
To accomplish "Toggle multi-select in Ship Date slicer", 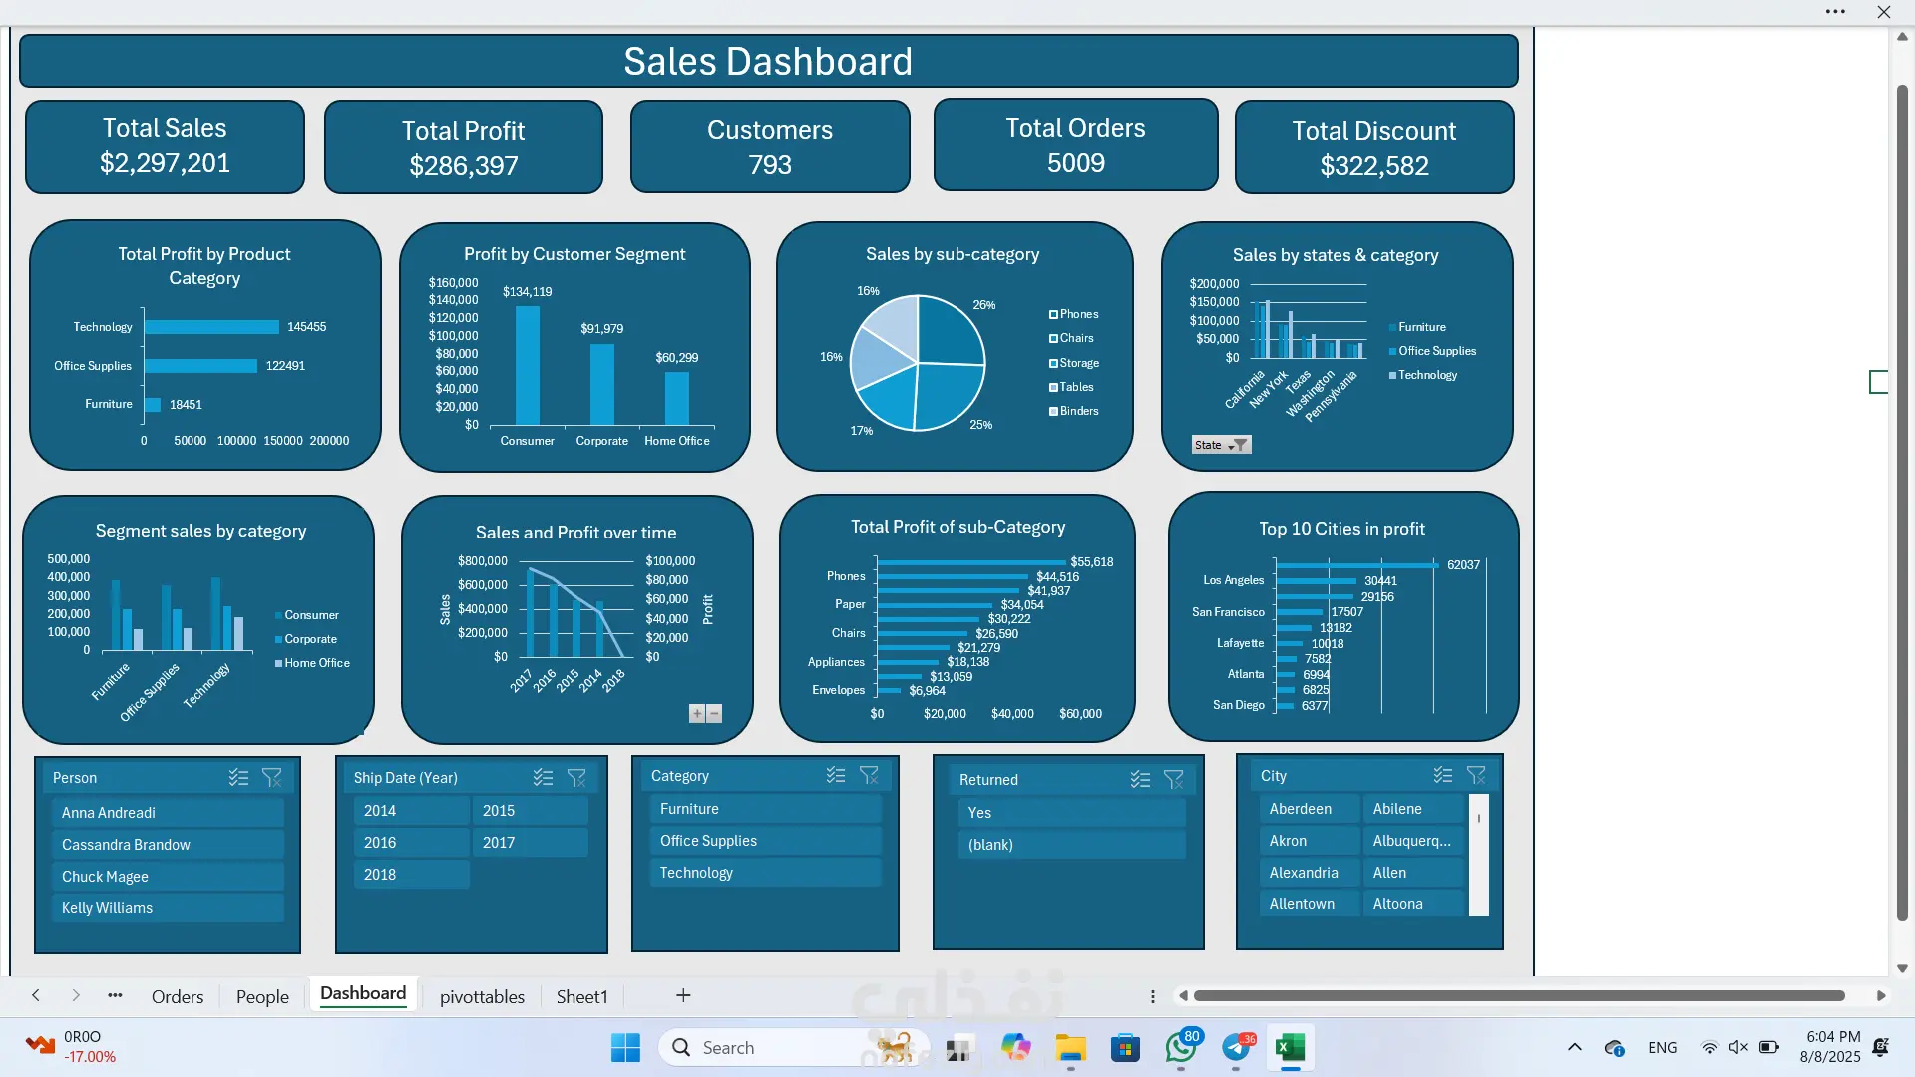I will 543,778.
